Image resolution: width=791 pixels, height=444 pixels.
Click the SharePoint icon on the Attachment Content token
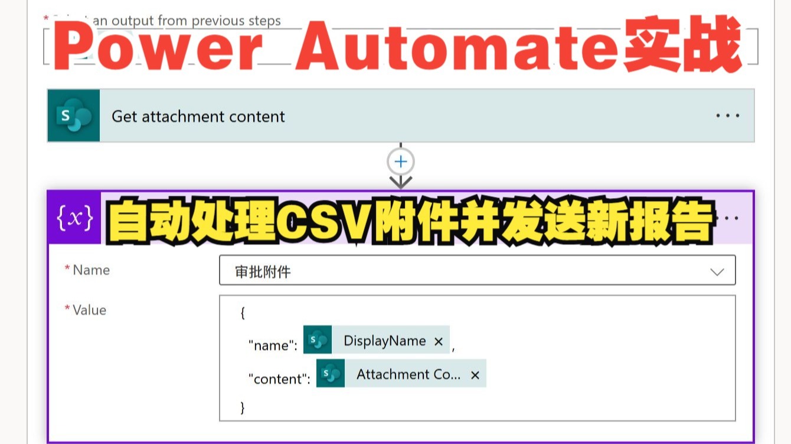click(330, 373)
